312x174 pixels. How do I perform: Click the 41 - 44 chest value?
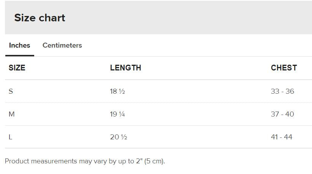coord(282,137)
